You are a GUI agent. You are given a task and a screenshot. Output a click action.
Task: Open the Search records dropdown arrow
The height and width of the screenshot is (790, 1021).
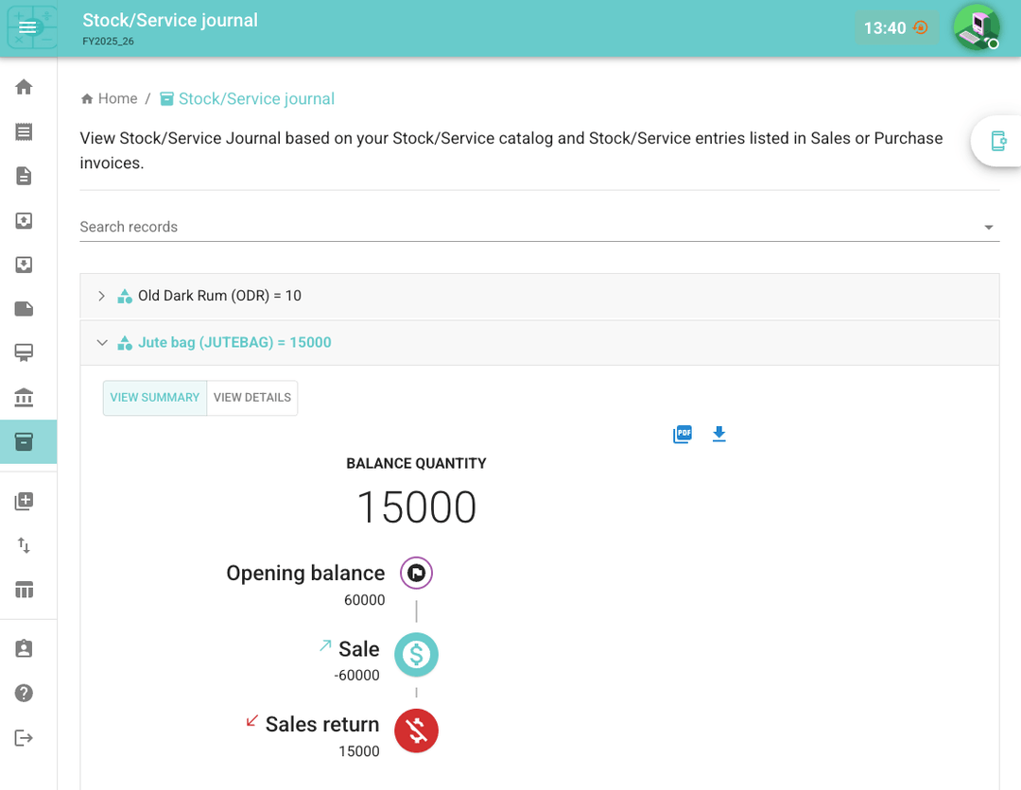pyautogui.click(x=989, y=228)
